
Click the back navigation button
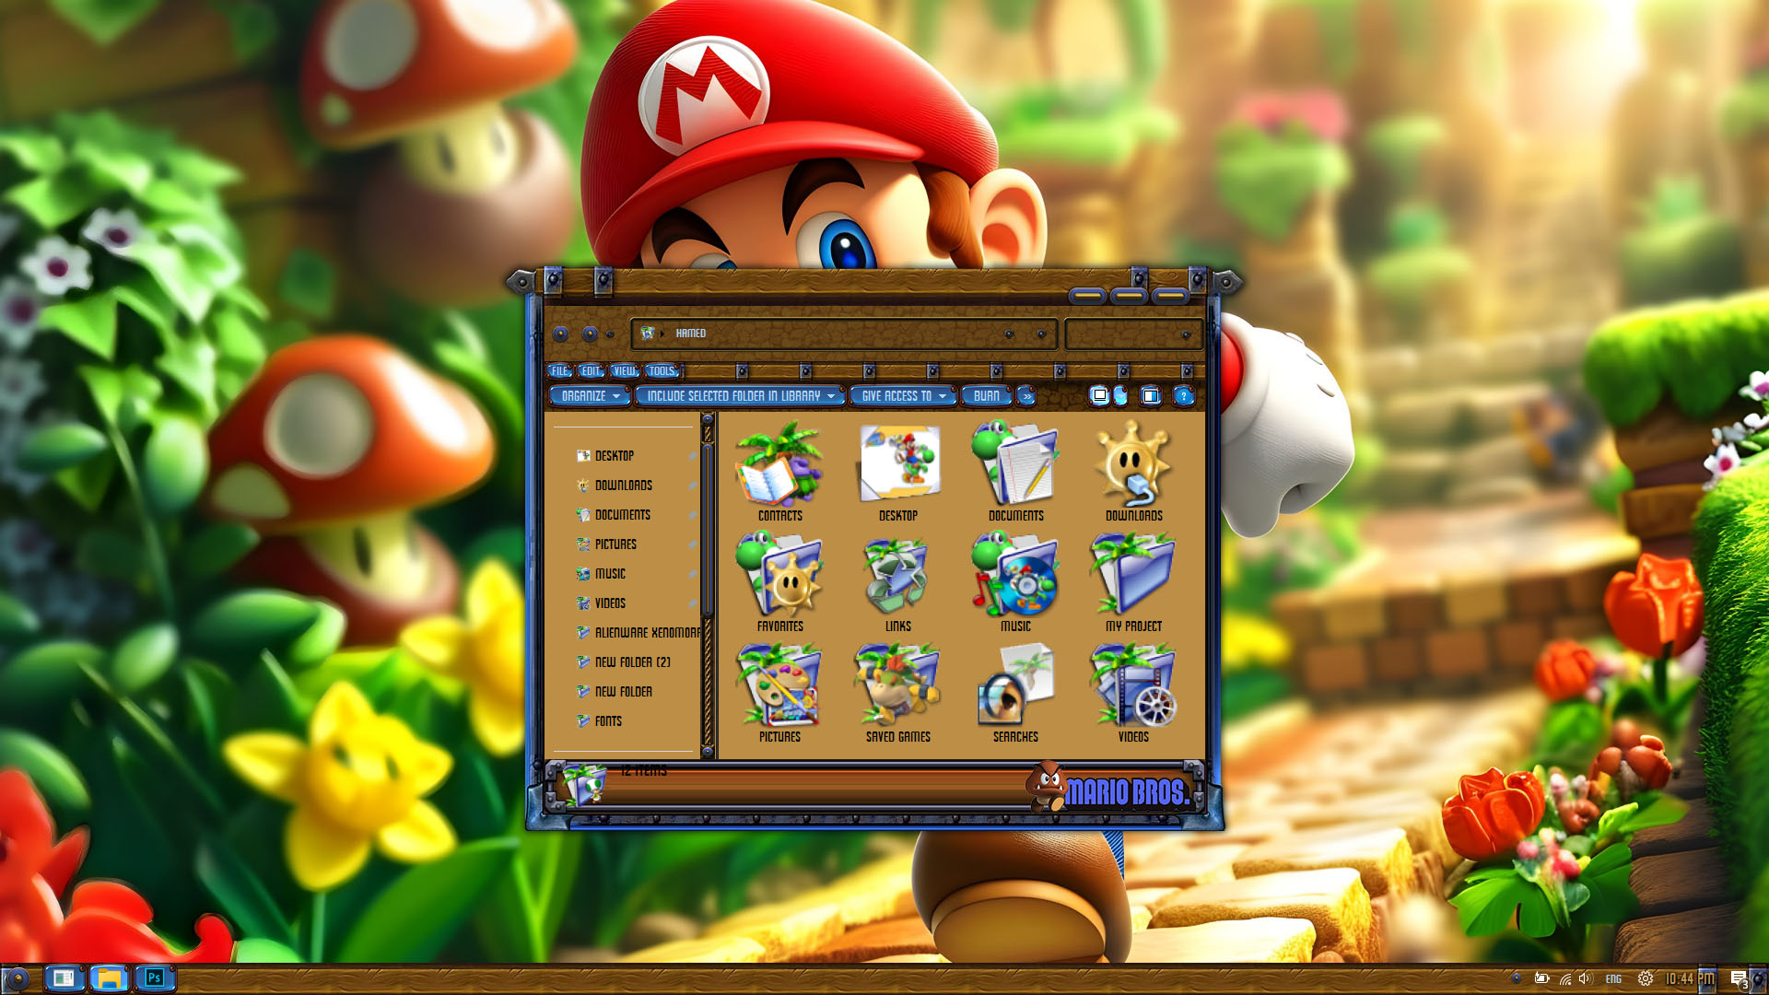pyautogui.click(x=560, y=334)
